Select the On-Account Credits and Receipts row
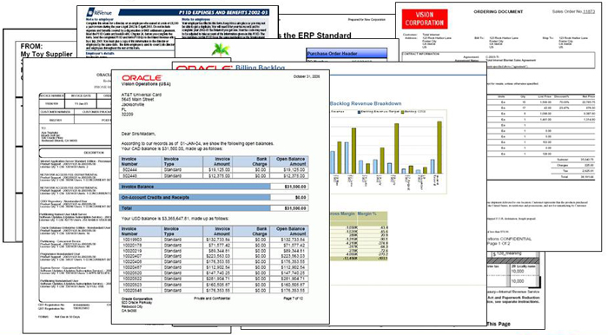The width and height of the screenshot is (608, 335). [214, 198]
